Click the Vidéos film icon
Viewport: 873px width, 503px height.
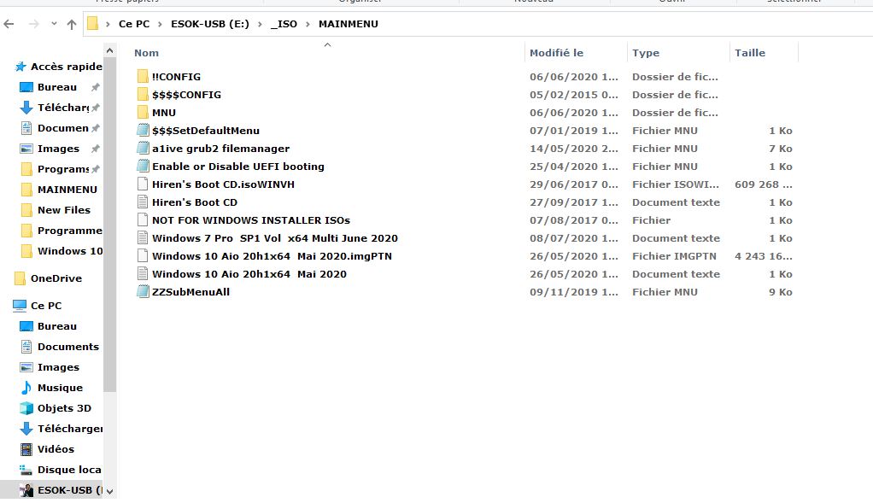click(x=26, y=449)
